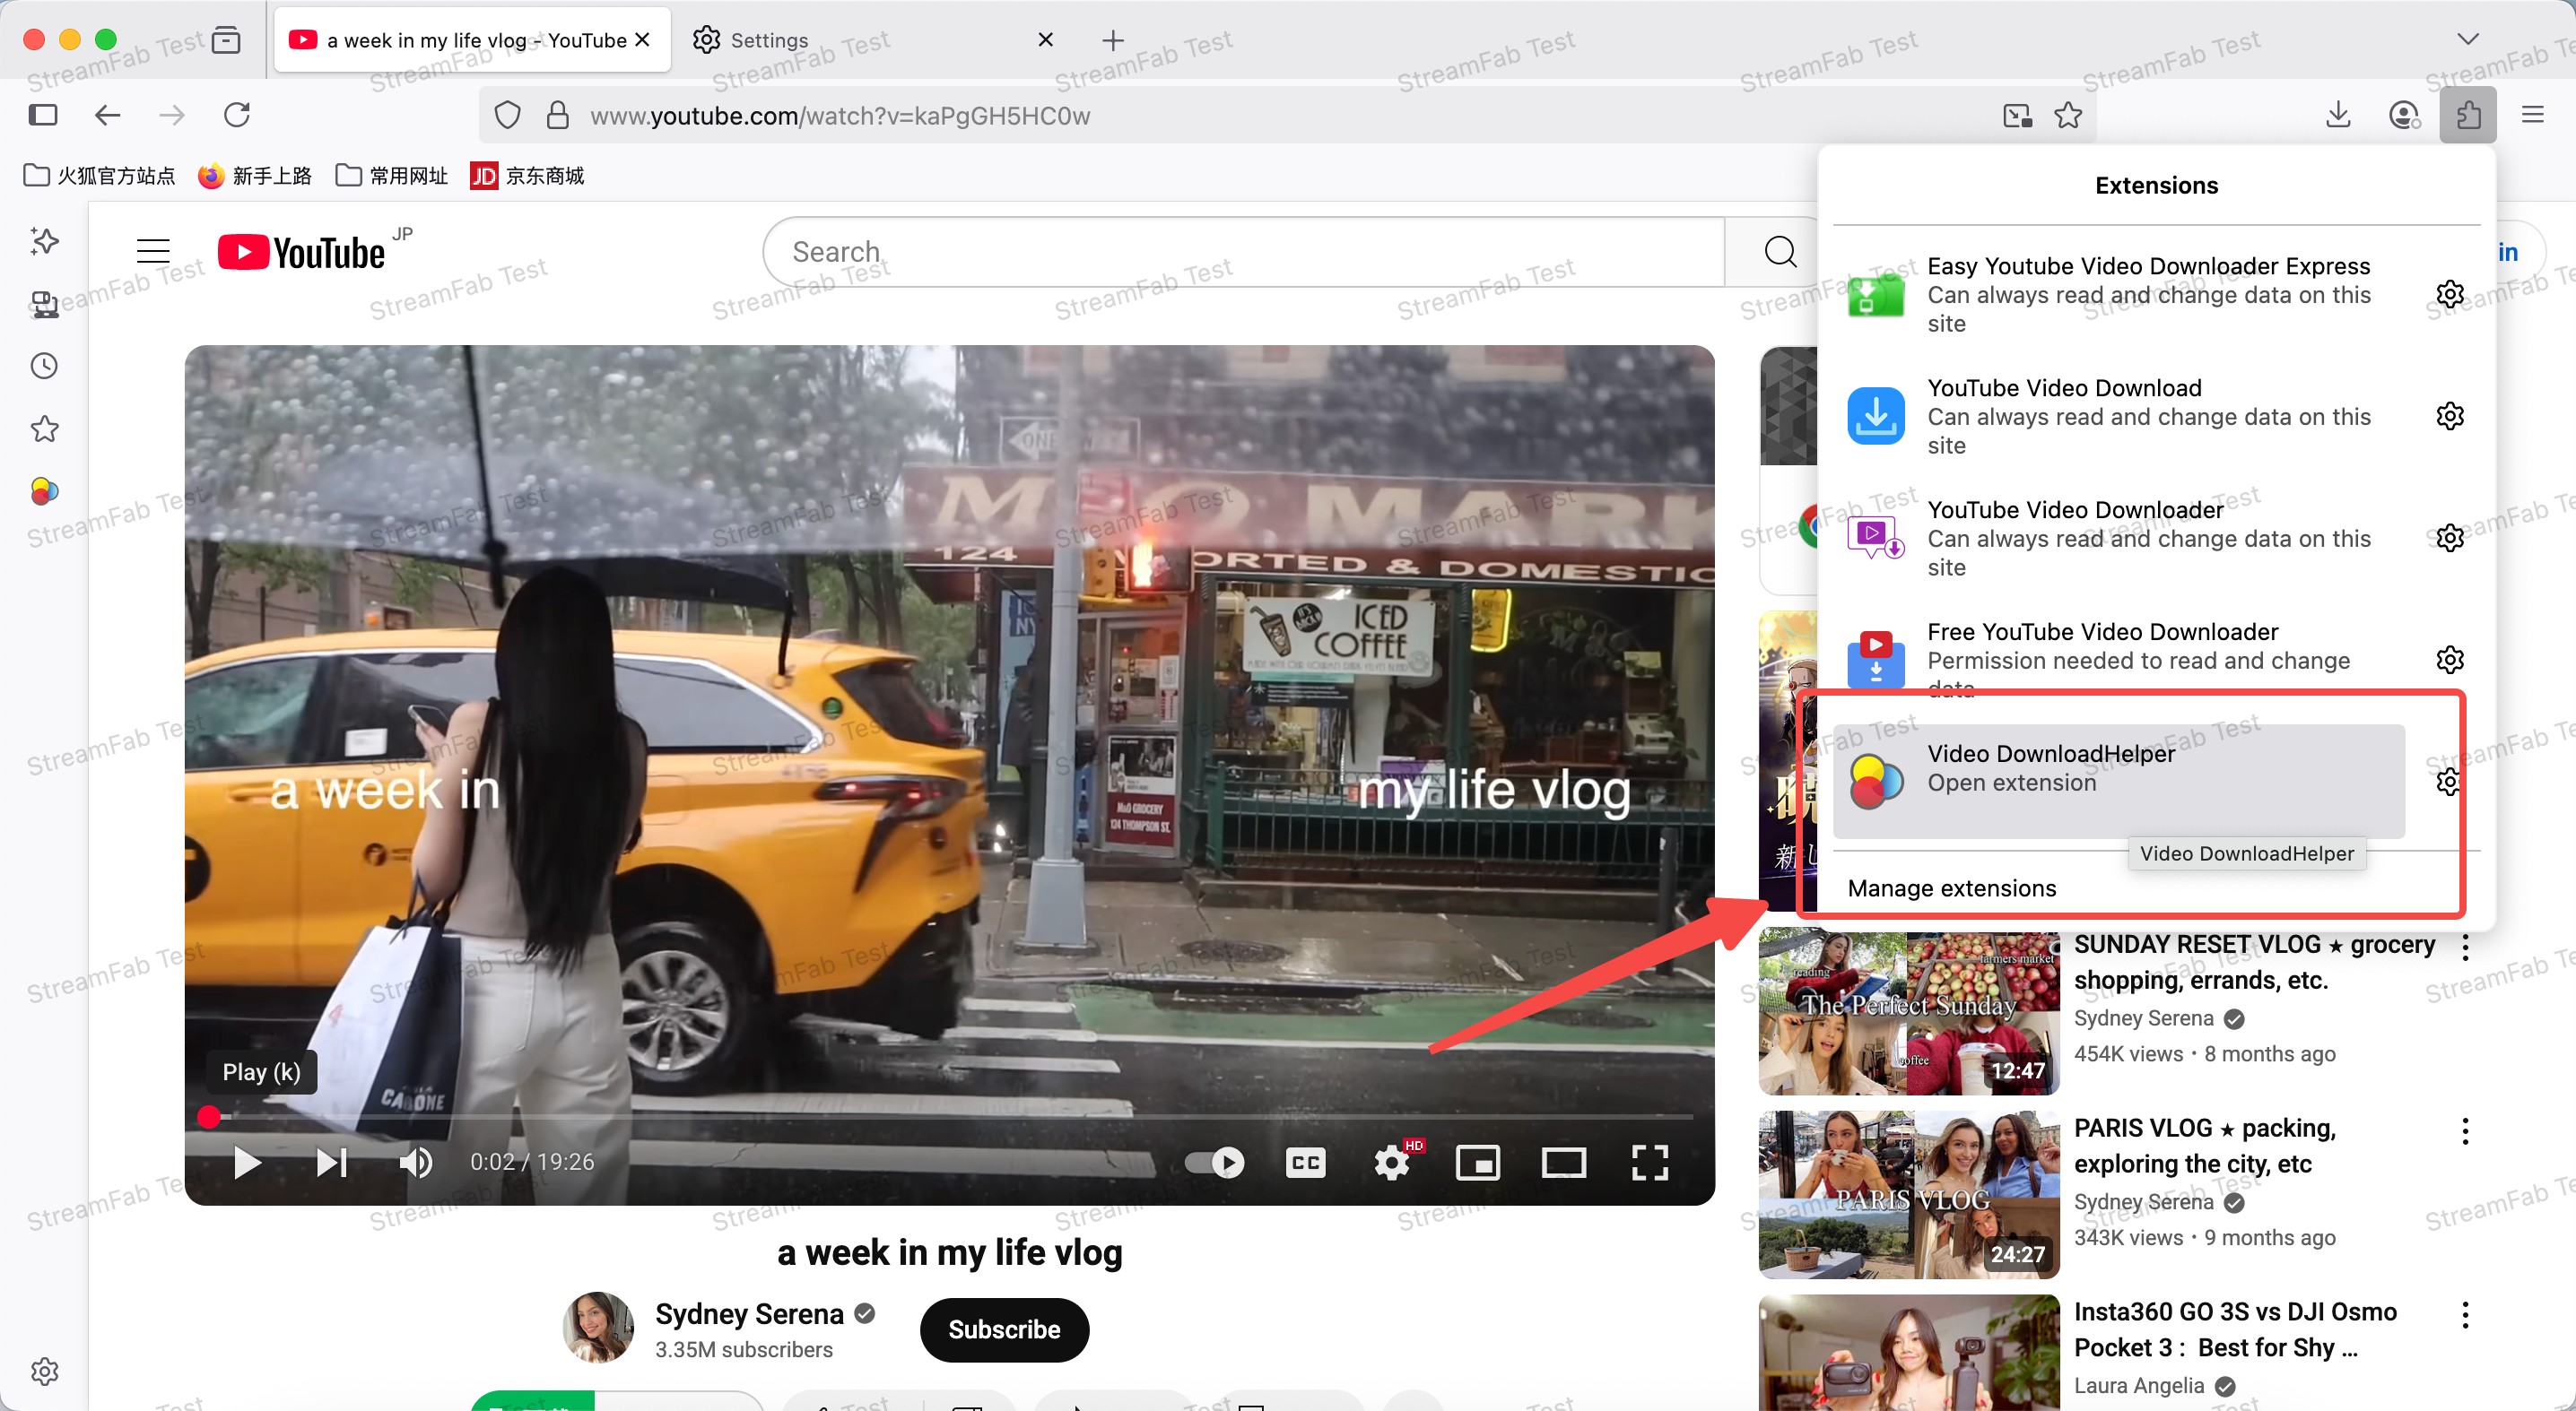Bookmark this page with star icon

2068,116
